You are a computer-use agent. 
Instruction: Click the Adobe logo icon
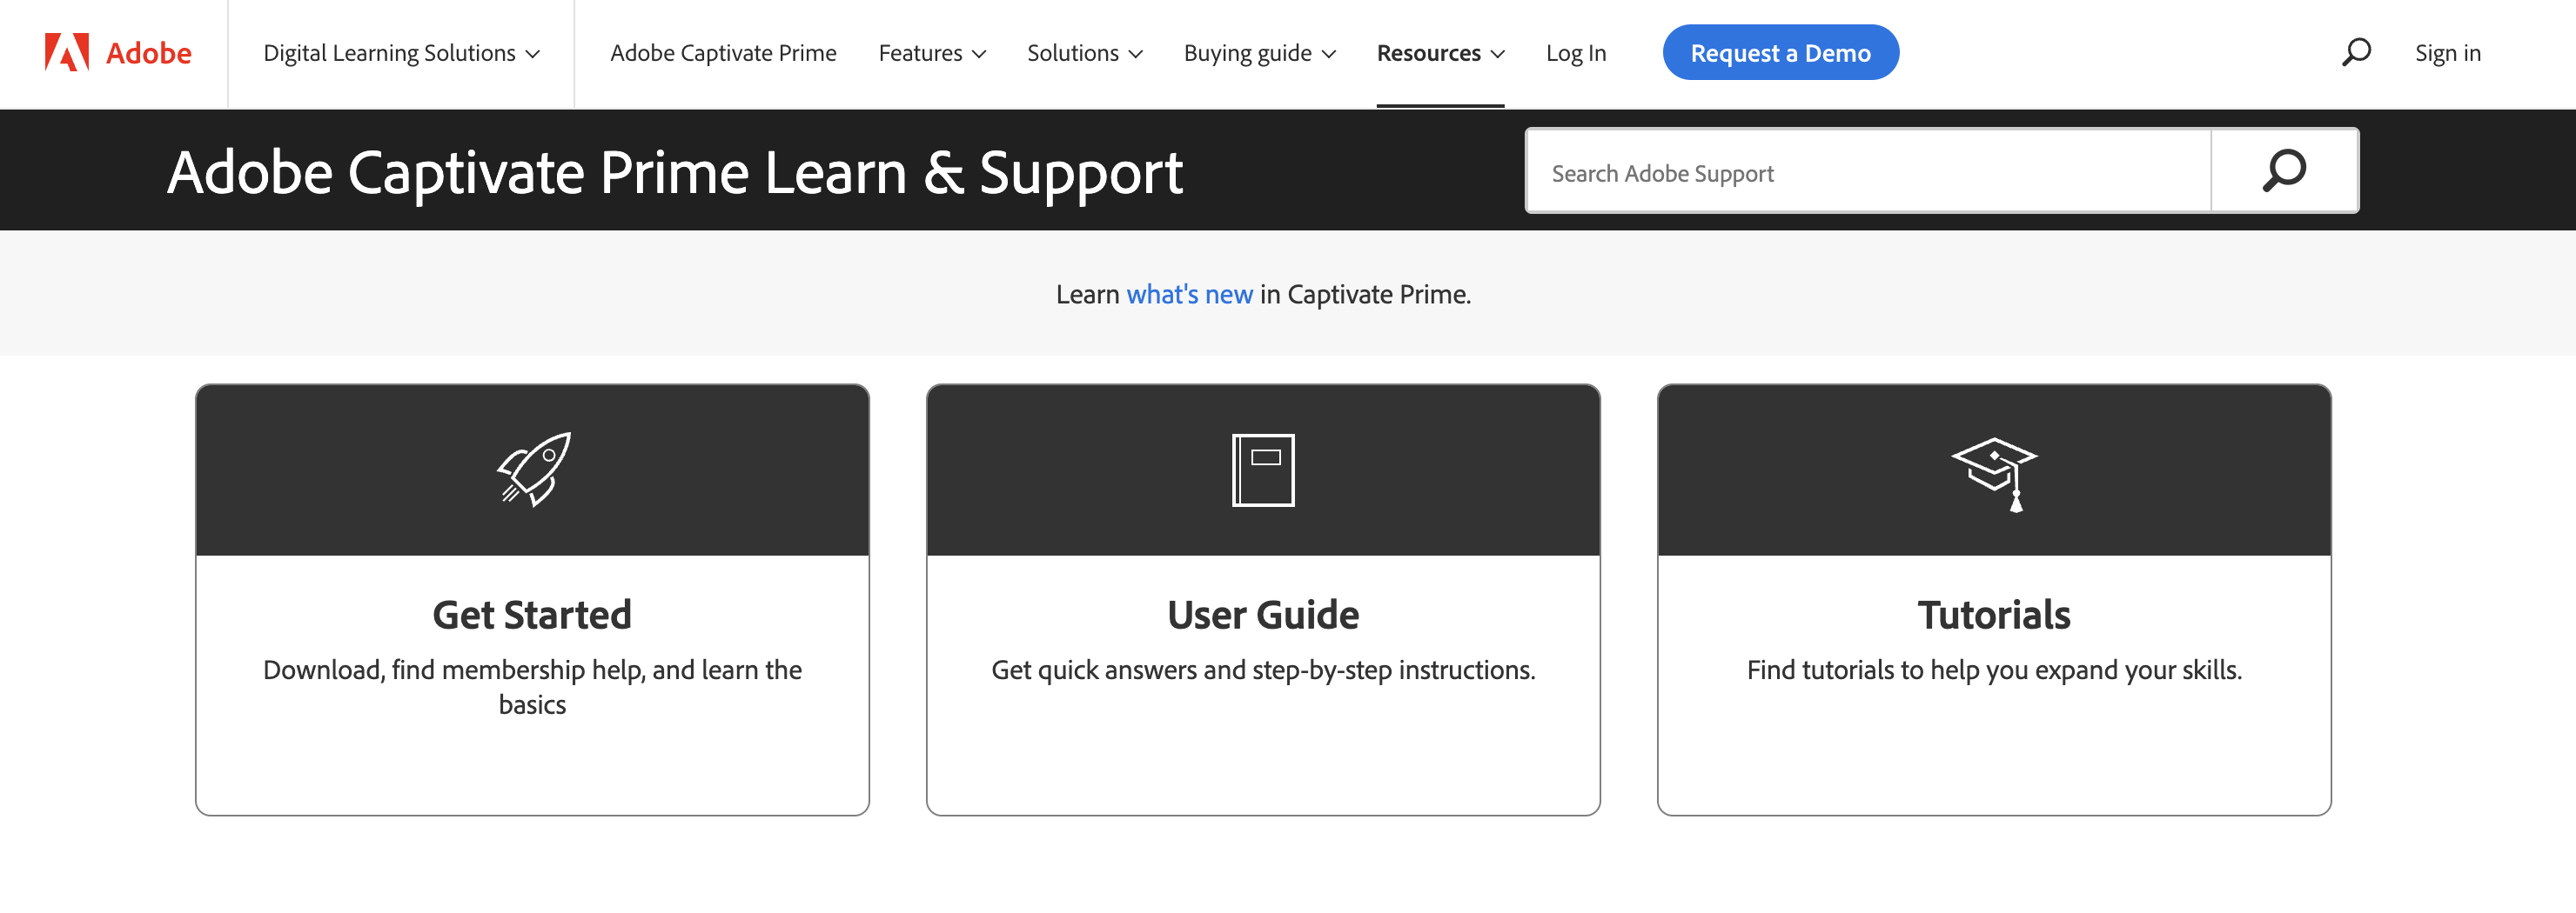tap(67, 52)
